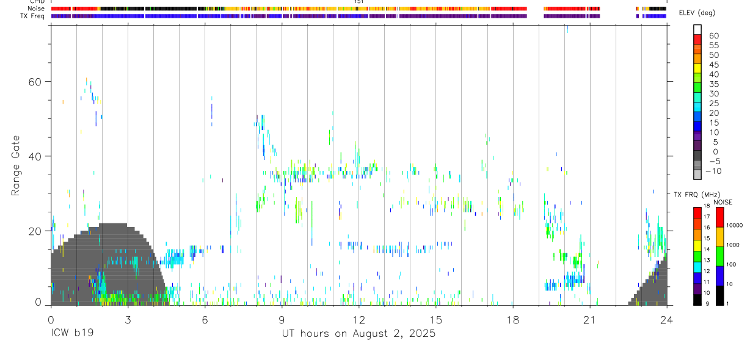Pick the red top segment of NOISE colorbar
The image size is (750, 346).
pyautogui.click(x=719, y=217)
